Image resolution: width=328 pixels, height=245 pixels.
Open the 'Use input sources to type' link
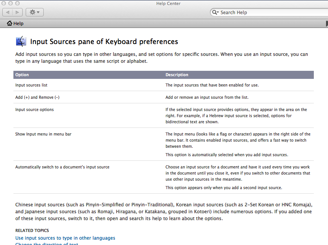pyautogui.click(x=65, y=238)
